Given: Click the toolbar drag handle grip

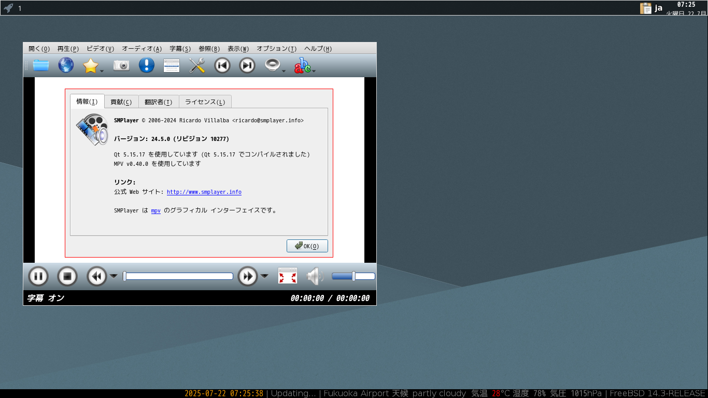Looking at the screenshot, I should tap(26, 65).
